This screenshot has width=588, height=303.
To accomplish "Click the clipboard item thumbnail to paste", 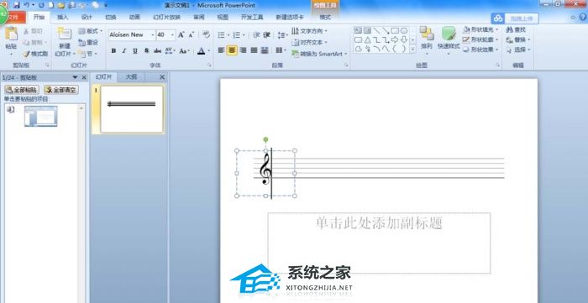I will (41, 116).
